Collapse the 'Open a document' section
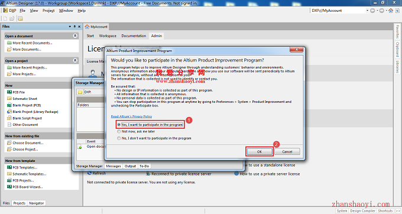 tap(75, 35)
